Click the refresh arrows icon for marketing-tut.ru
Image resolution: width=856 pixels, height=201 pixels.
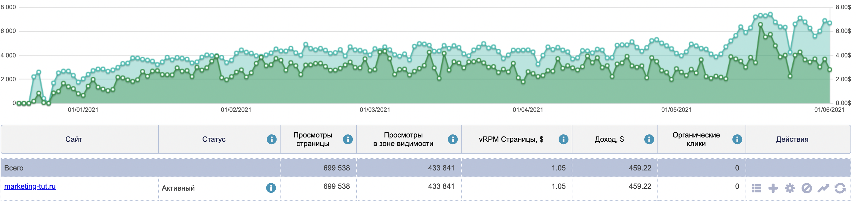[840, 188]
